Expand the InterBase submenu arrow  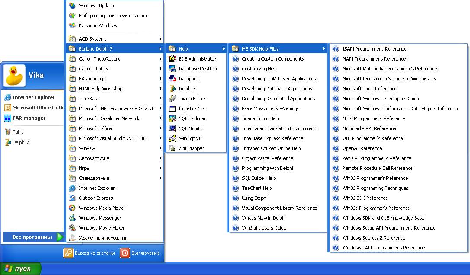pos(161,99)
